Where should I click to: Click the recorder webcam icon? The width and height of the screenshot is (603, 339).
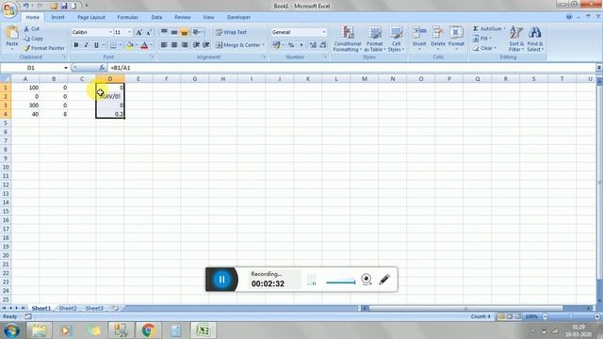(367, 280)
